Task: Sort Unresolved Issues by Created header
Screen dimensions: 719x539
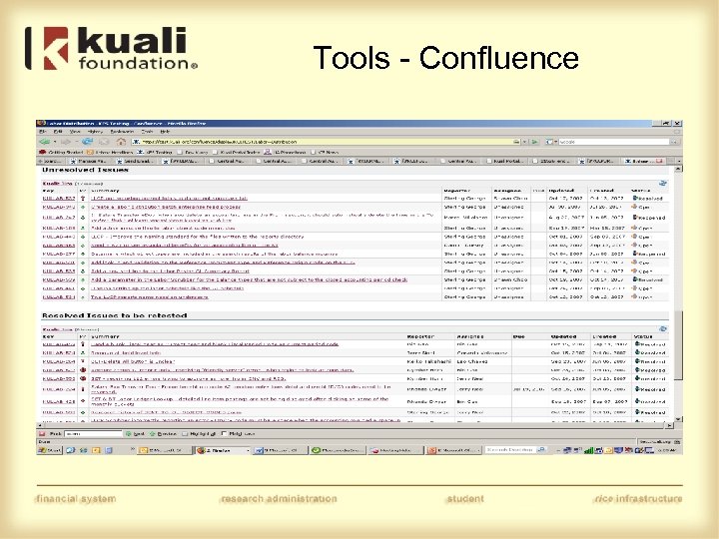Action: 601,191
